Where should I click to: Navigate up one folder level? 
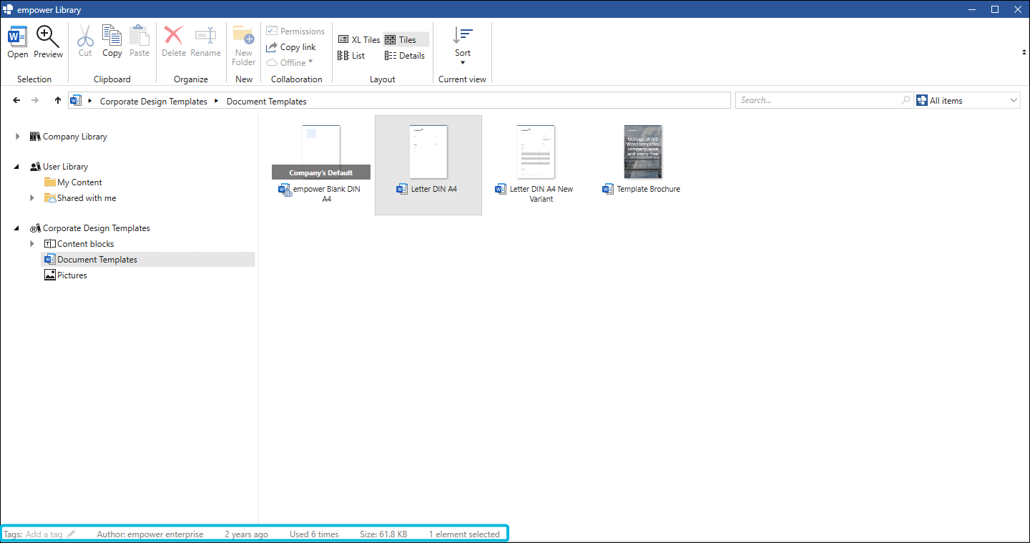click(x=57, y=101)
